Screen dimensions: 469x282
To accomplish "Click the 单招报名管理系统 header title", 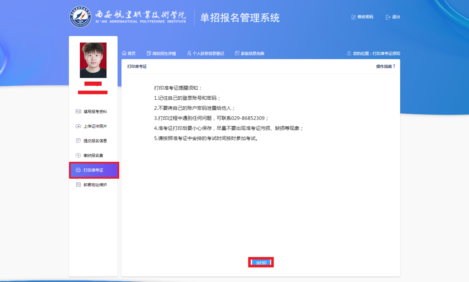I will pyautogui.click(x=240, y=18).
